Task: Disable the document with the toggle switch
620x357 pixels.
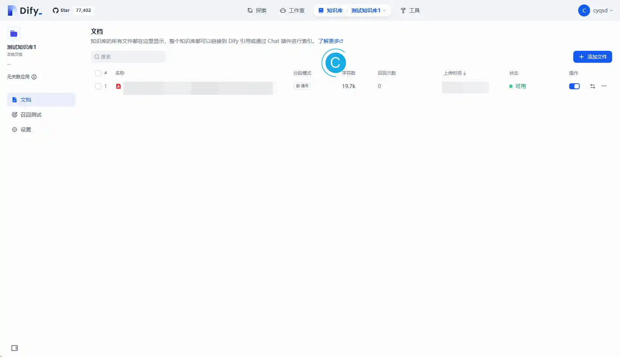Action: pyautogui.click(x=574, y=86)
